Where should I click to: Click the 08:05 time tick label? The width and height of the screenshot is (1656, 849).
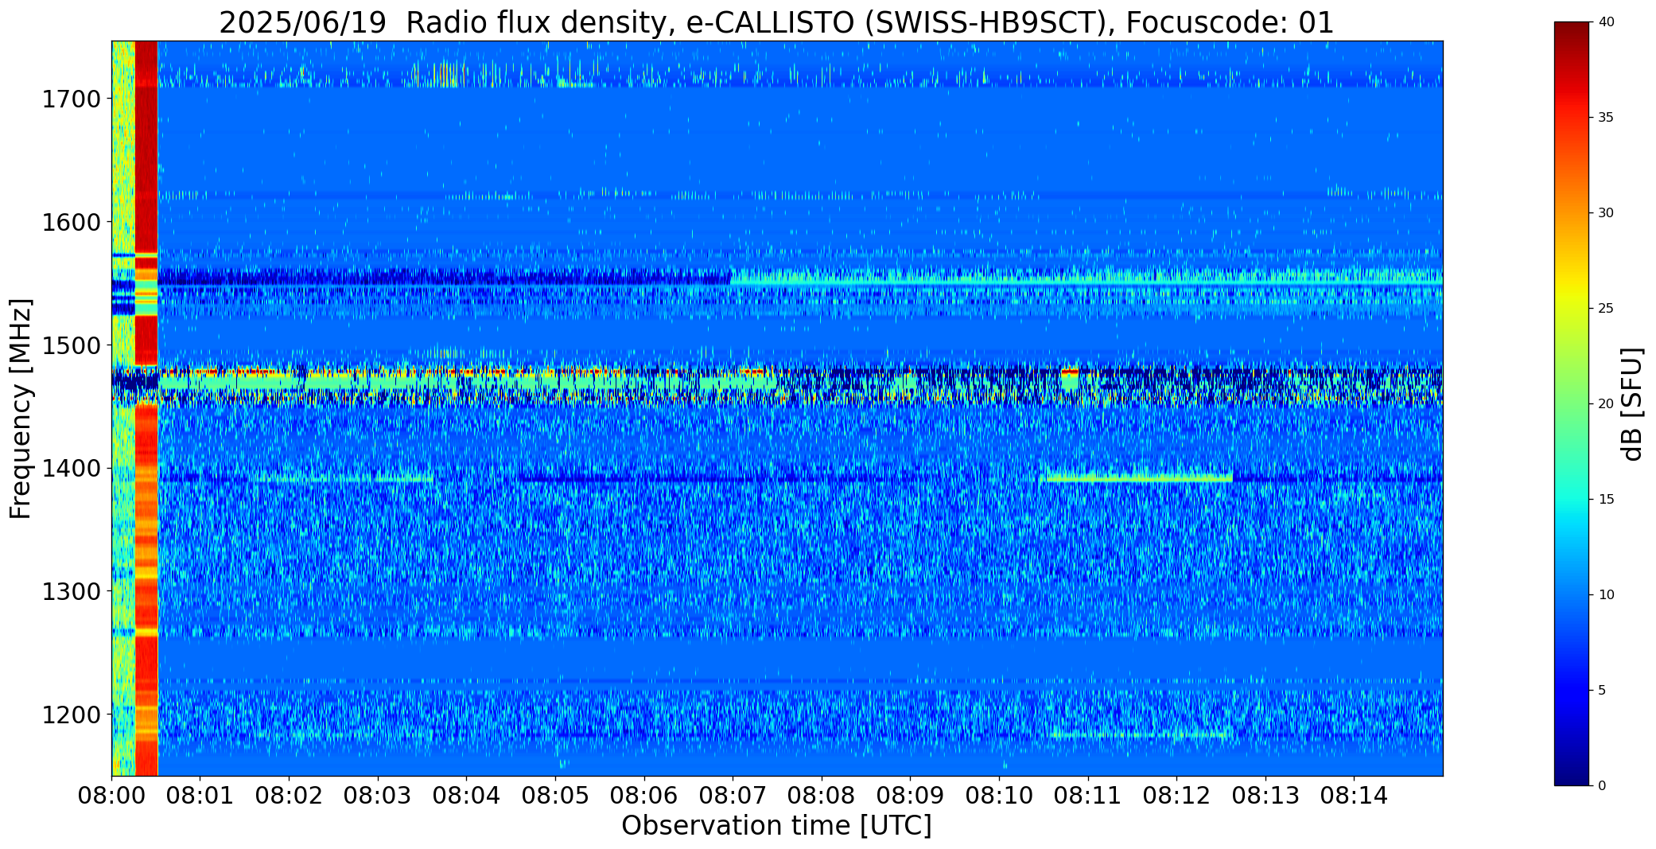(555, 796)
